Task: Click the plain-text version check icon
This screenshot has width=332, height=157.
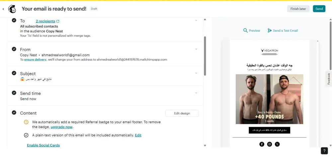Action: tap(26, 135)
